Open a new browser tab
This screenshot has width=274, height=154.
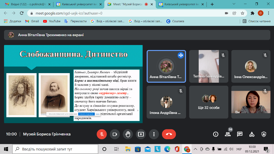[212, 4]
